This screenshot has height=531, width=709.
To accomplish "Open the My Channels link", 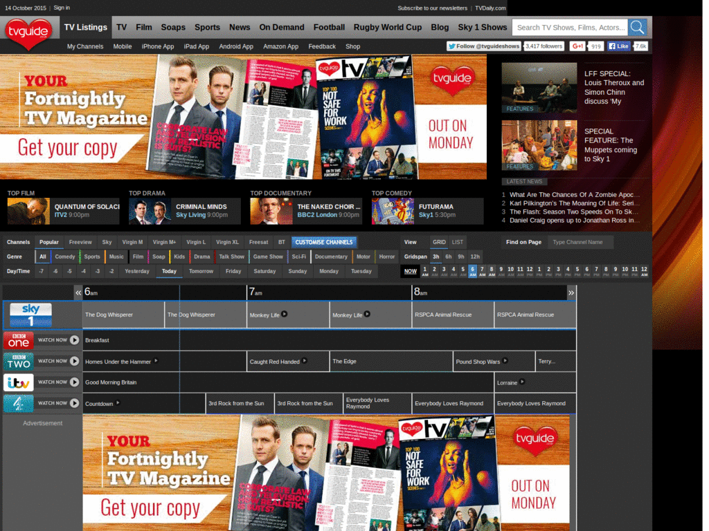I will [x=85, y=46].
